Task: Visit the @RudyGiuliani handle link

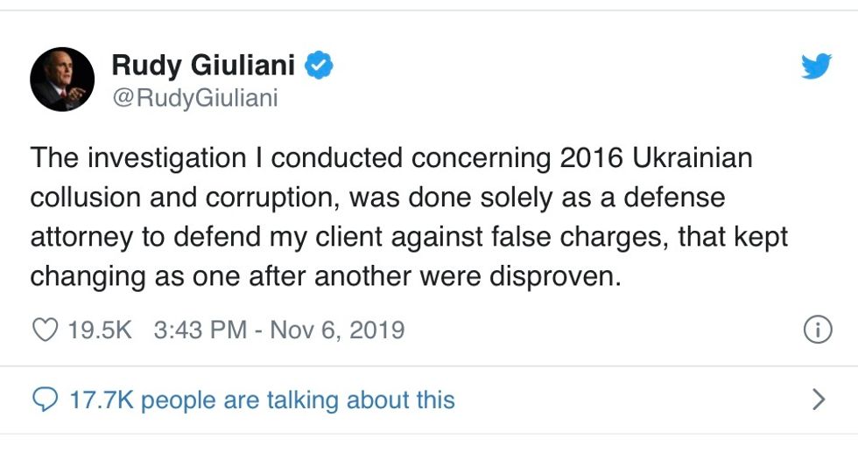Action: (194, 98)
